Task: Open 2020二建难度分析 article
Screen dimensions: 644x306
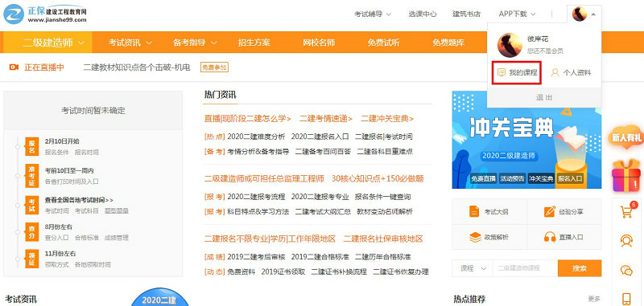Action: (256, 137)
